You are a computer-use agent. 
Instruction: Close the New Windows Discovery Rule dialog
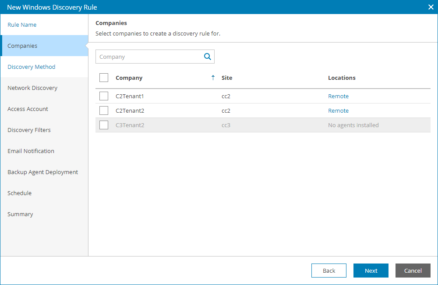[x=431, y=7]
